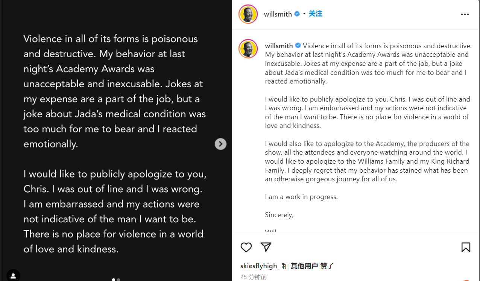This screenshot has width=480, height=281.
Task: View the 其他用户 likes list
Action: (304, 266)
